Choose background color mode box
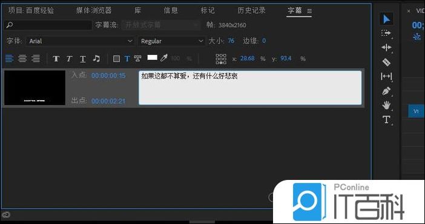 [117, 59]
